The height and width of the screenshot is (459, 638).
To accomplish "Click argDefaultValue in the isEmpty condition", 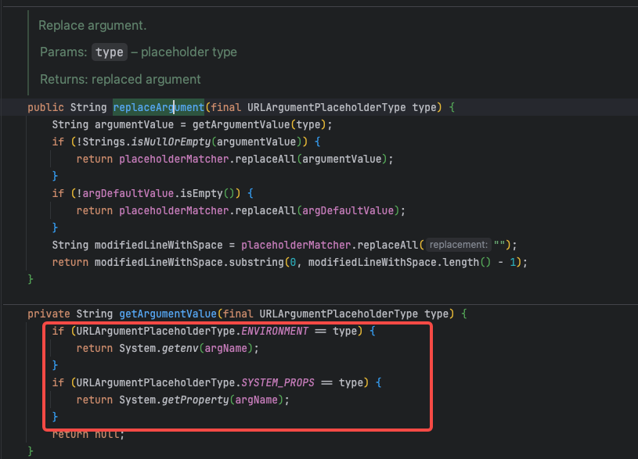I will click(128, 193).
